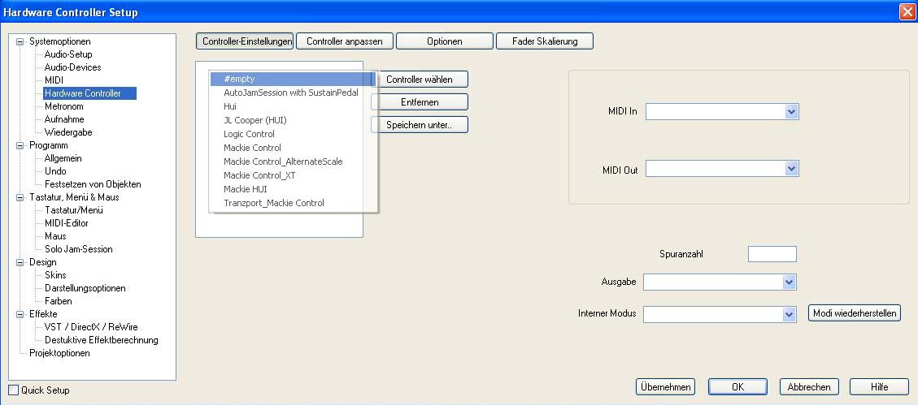Confirm with the OK button

[x=737, y=387]
